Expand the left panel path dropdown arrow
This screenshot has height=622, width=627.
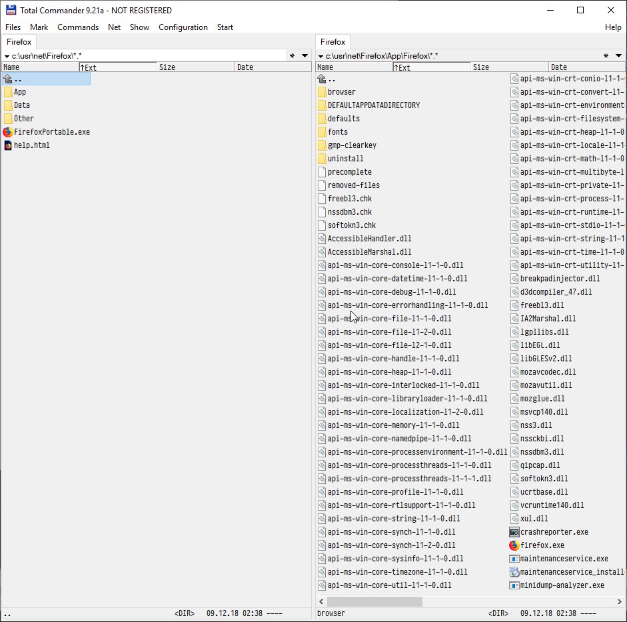[7, 57]
